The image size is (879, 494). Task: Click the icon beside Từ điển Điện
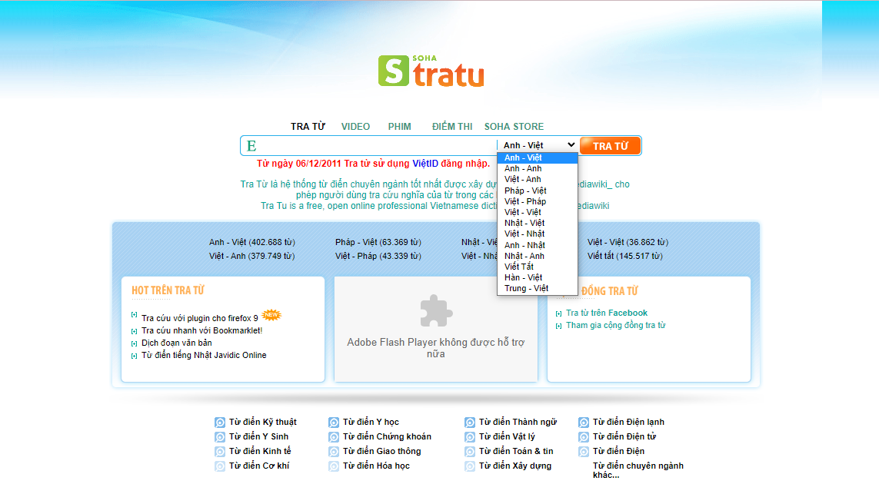[584, 452]
